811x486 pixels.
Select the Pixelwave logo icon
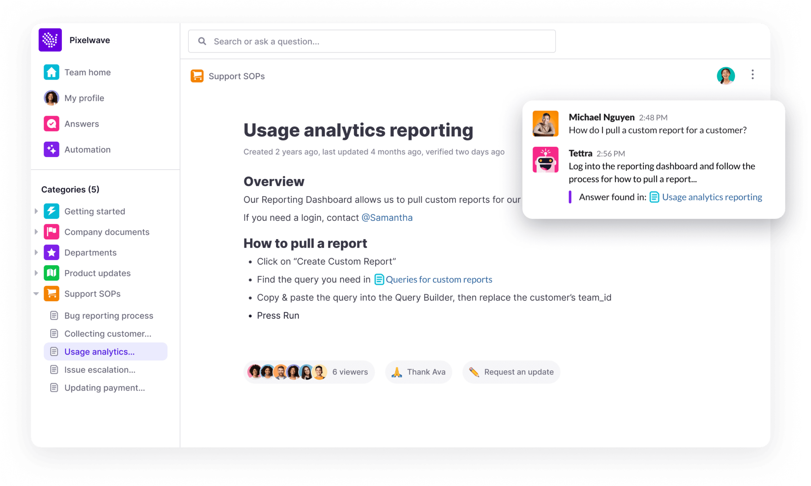click(x=50, y=40)
